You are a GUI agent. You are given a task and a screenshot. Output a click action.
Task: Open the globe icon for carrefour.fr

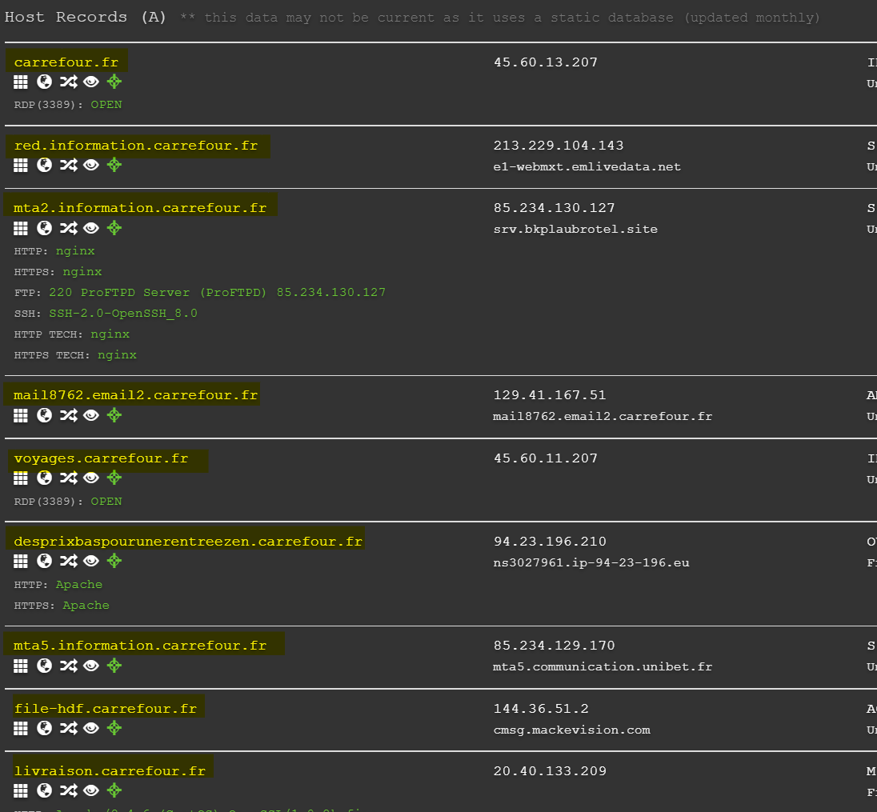tap(44, 82)
